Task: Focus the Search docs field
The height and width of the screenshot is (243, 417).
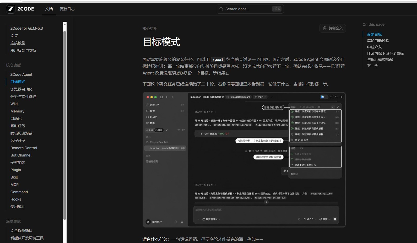Action: click(x=250, y=9)
